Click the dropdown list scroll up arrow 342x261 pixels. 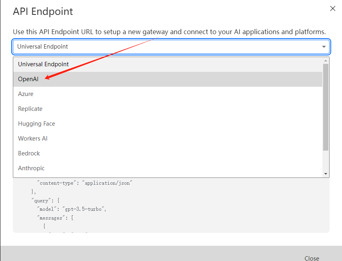(x=326, y=60)
